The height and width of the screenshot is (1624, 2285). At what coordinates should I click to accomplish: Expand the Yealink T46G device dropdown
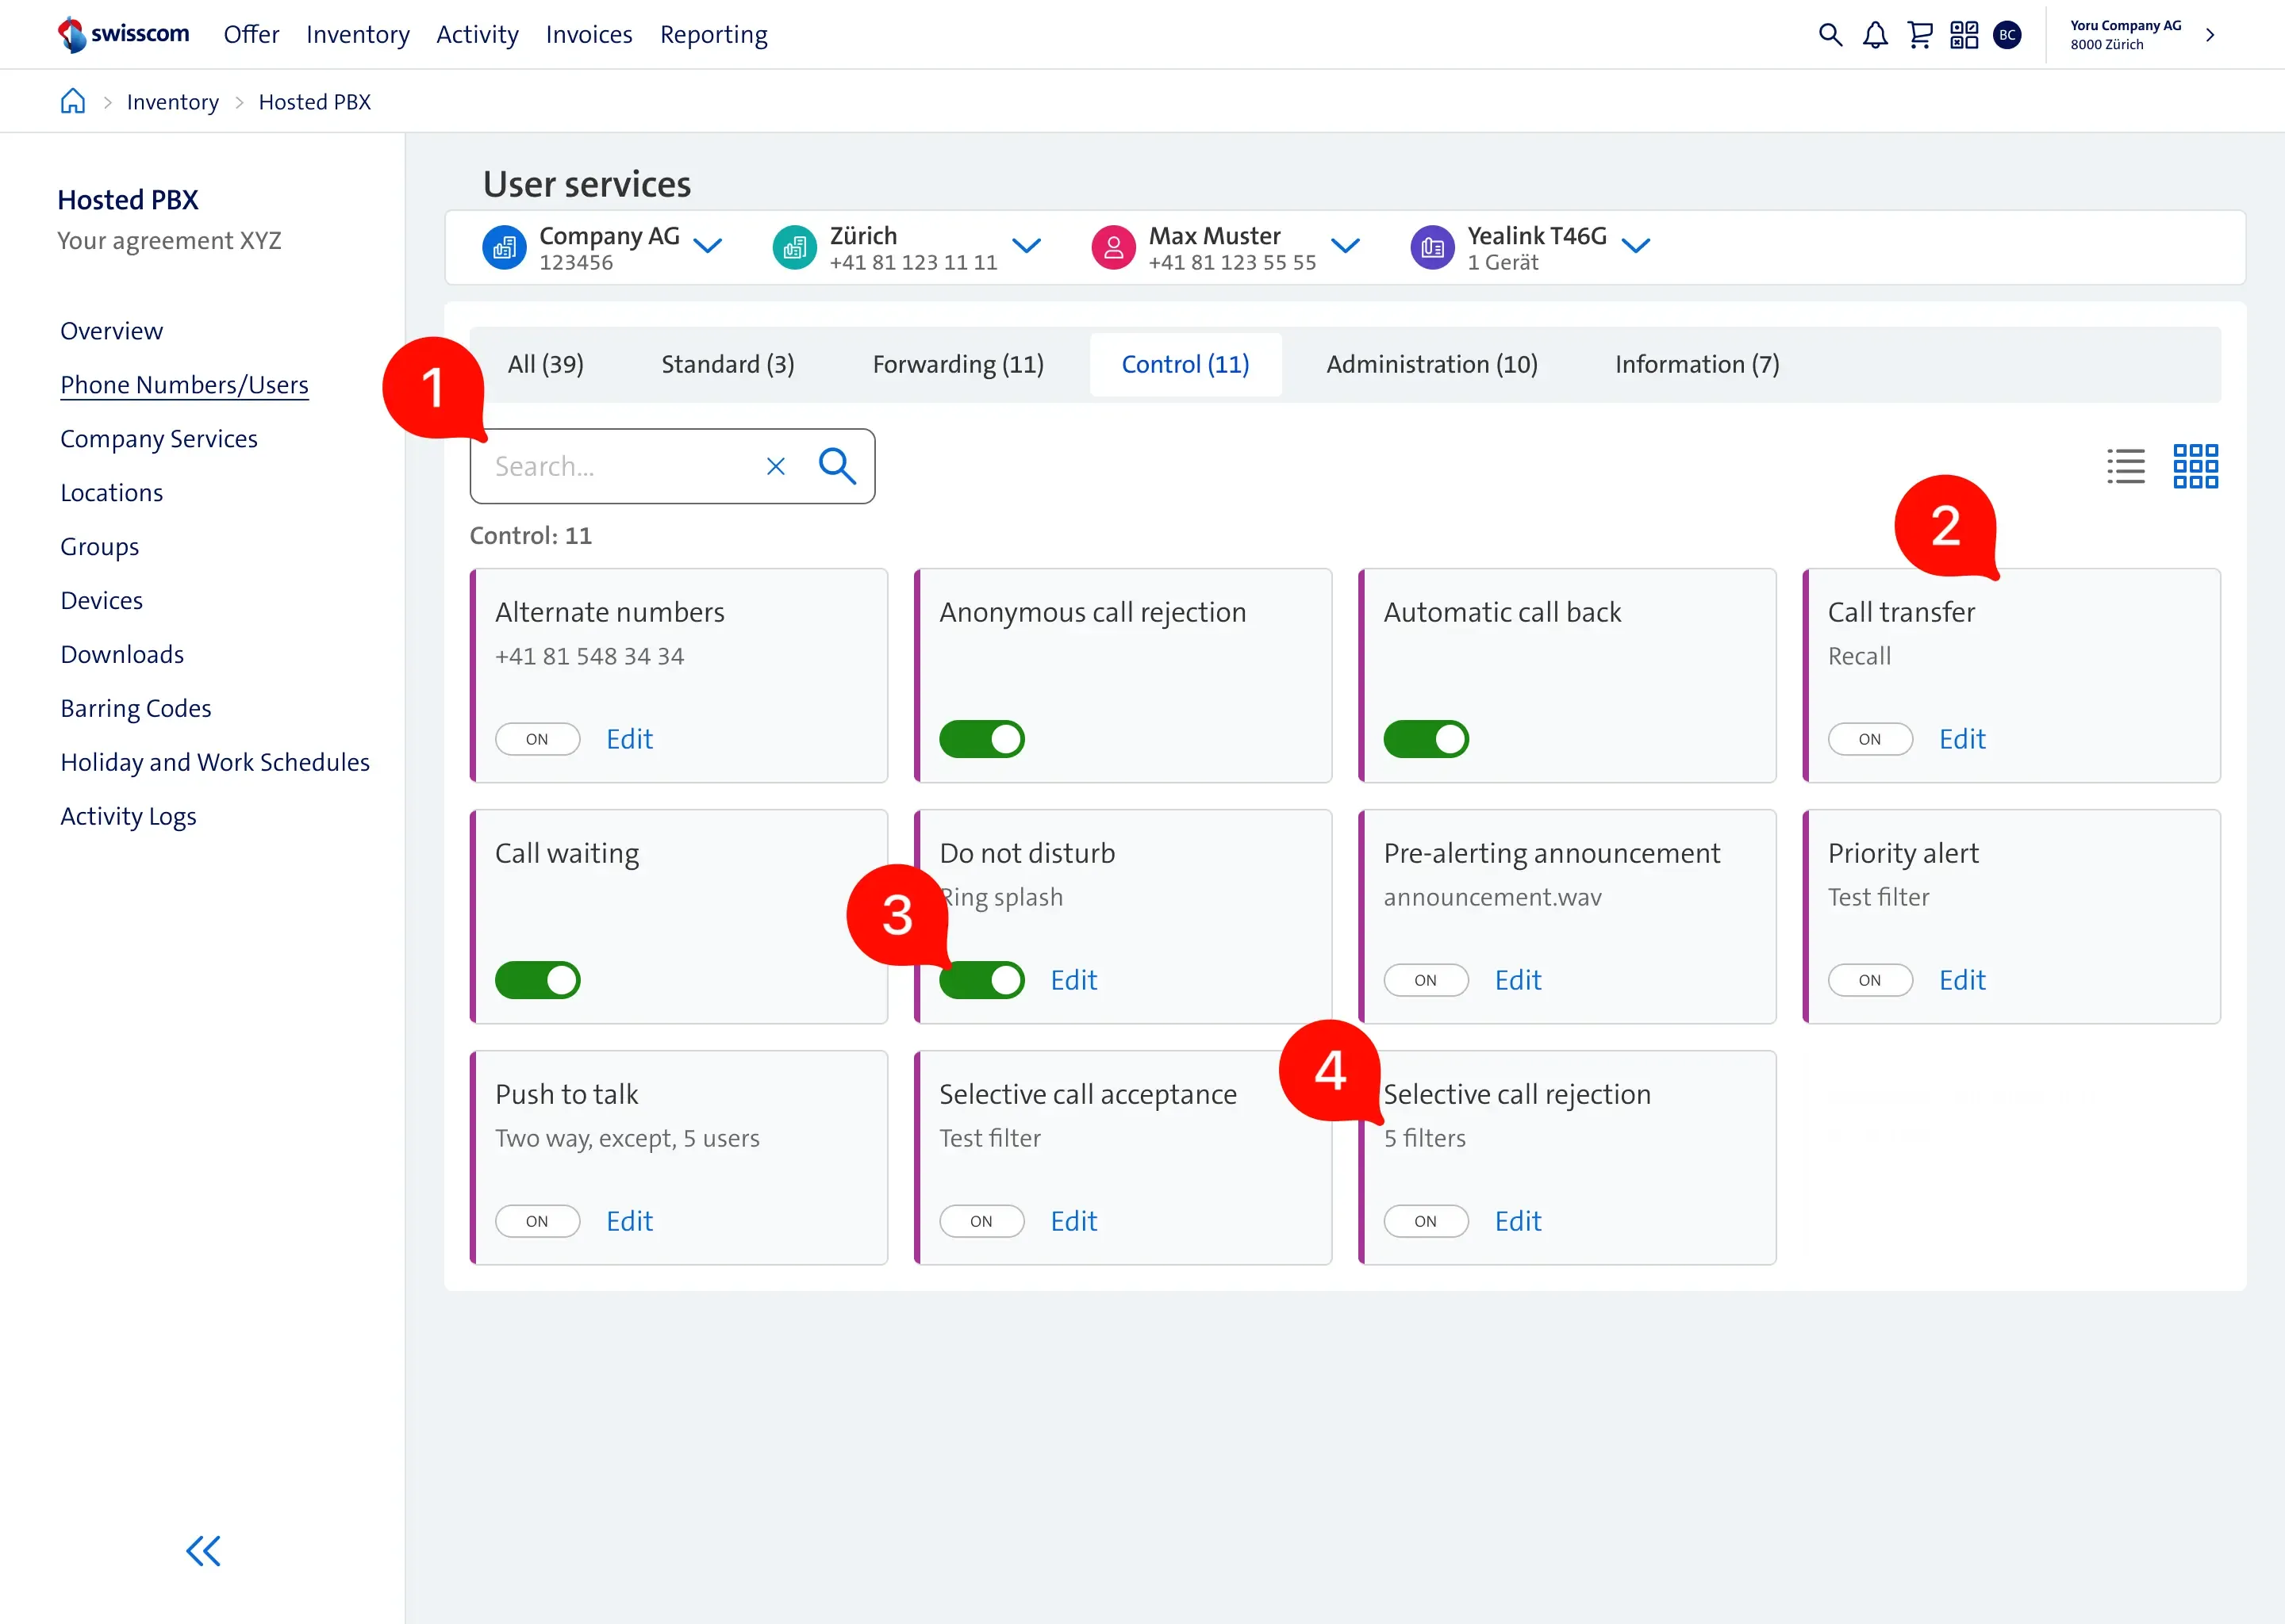[x=1638, y=247]
